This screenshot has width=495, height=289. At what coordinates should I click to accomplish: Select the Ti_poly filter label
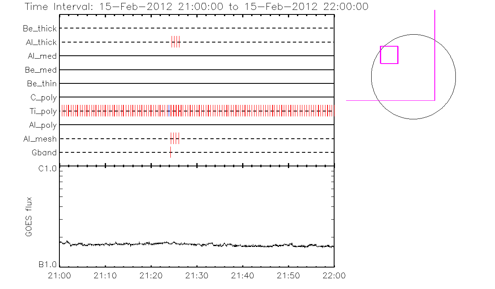[43, 111]
